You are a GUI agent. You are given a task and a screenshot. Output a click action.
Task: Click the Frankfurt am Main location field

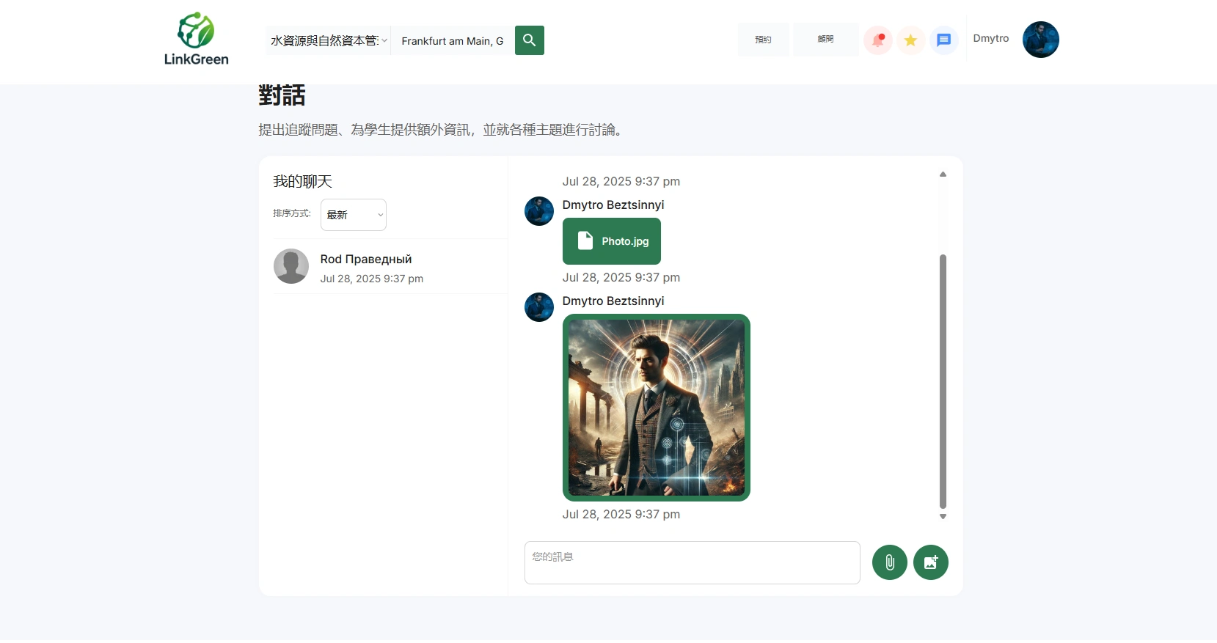453,41
